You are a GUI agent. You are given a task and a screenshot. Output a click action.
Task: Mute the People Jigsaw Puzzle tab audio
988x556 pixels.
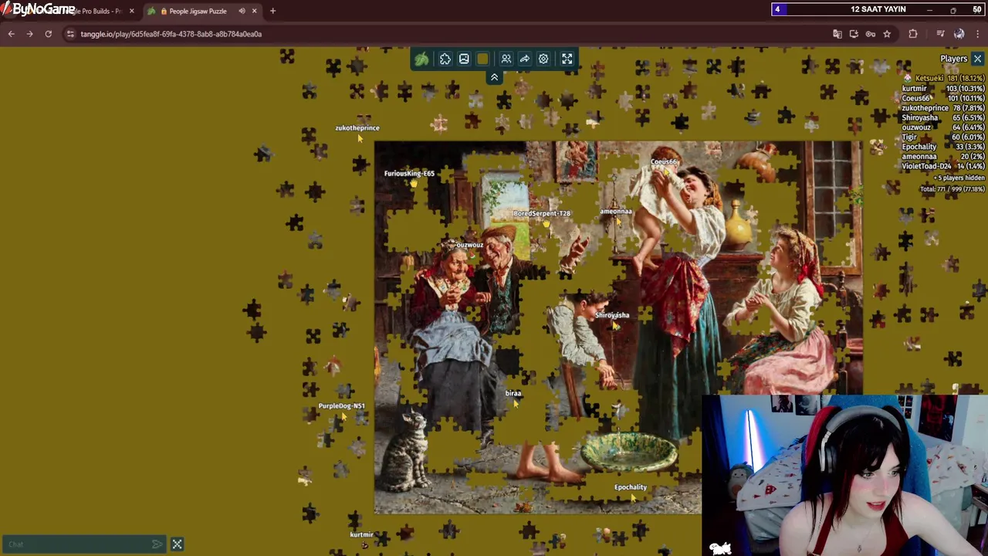point(242,11)
